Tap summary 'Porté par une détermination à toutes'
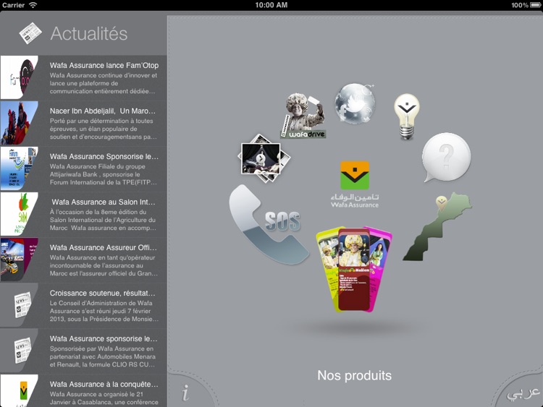Screen dimensions: 543x407 click(101, 121)
